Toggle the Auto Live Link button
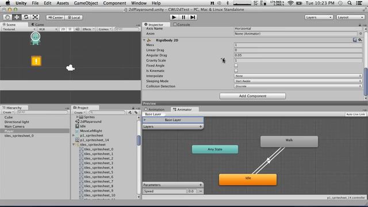Image resolution: width=368 pixels, height=207 pixels. click(355, 114)
